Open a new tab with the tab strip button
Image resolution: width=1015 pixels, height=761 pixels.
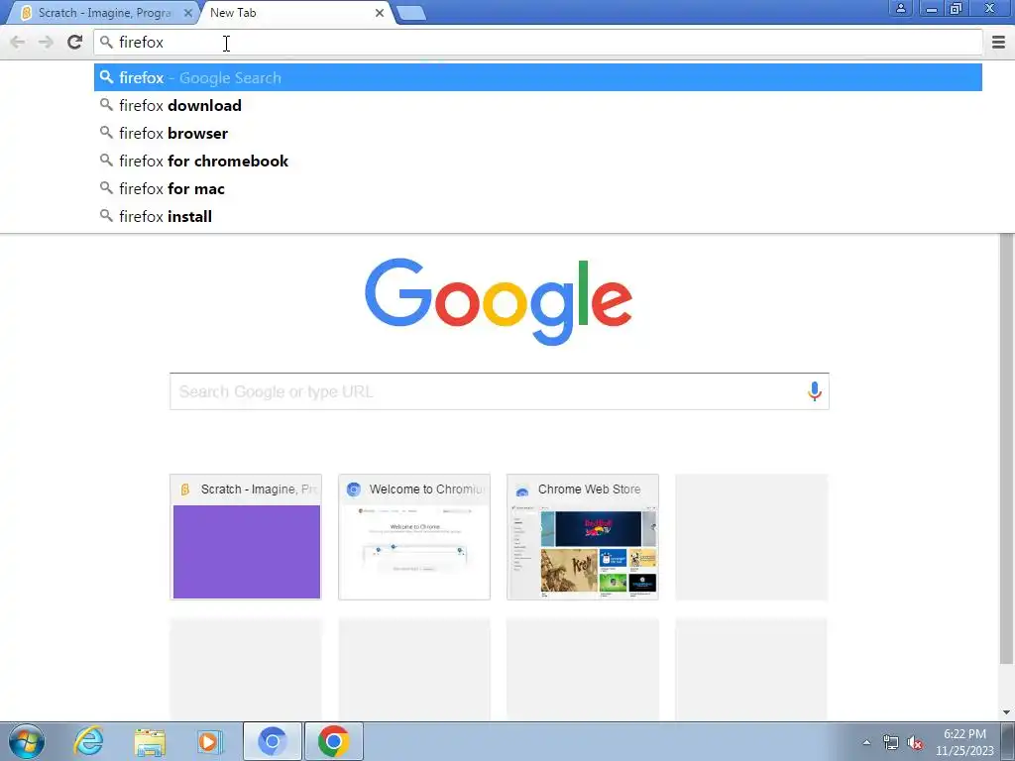coord(410,13)
